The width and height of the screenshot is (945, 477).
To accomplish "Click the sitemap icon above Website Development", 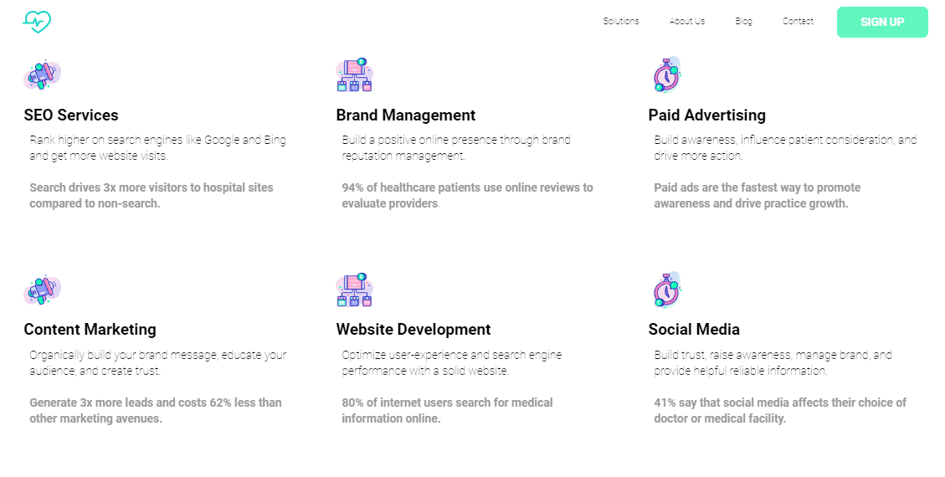I will coord(354,290).
